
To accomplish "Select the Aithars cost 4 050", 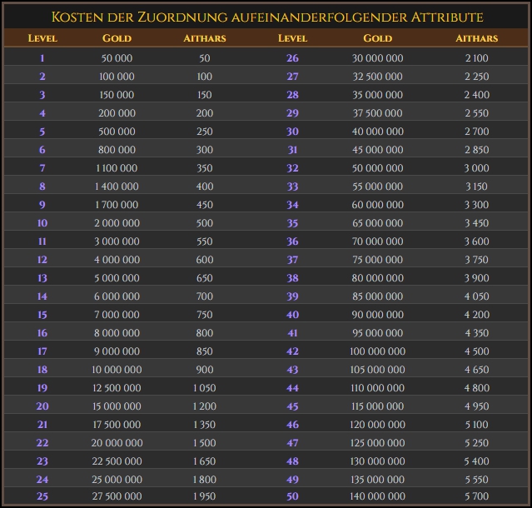I will 477,296.
